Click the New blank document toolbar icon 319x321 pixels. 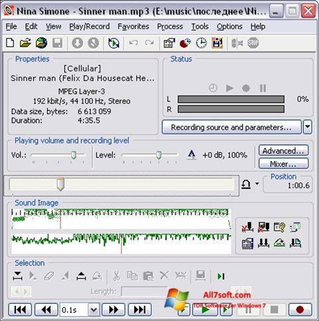click(x=10, y=43)
